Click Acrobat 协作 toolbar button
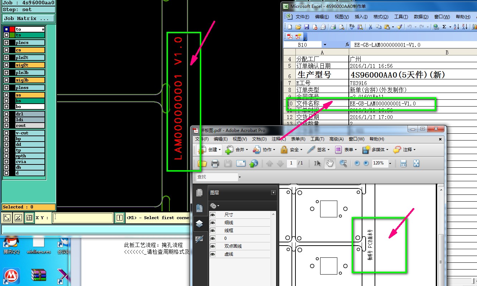 (x=264, y=150)
